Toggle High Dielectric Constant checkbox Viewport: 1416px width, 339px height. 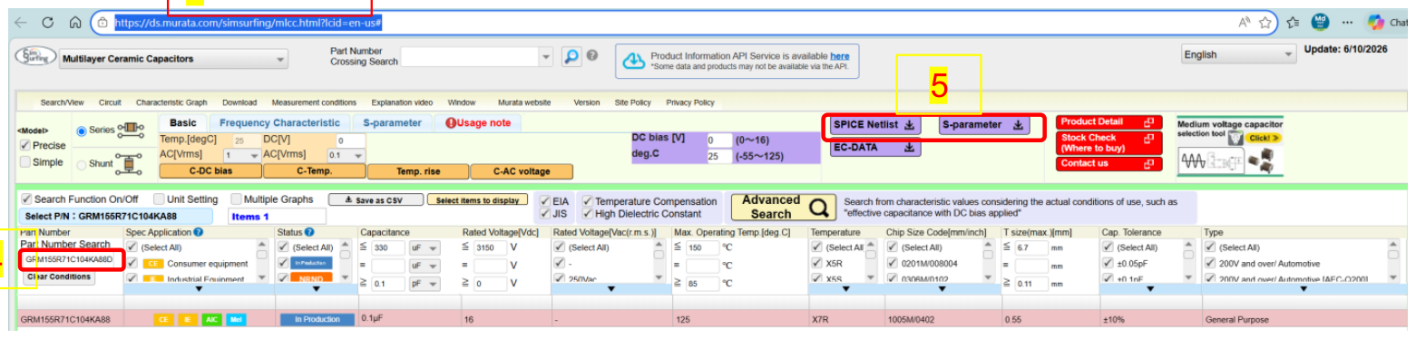pyautogui.click(x=588, y=214)
